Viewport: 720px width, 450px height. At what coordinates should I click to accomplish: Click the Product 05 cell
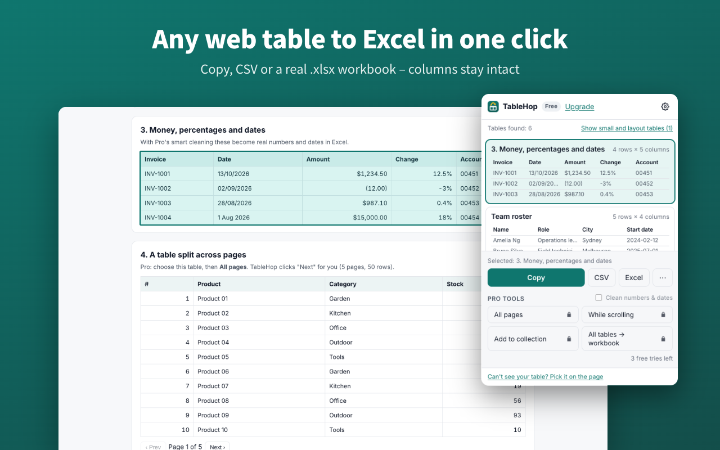click(x=259, y=357)
